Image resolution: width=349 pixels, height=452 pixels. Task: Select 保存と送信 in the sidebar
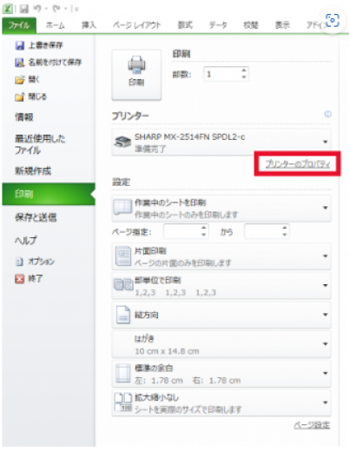click(x=36, y=217)
